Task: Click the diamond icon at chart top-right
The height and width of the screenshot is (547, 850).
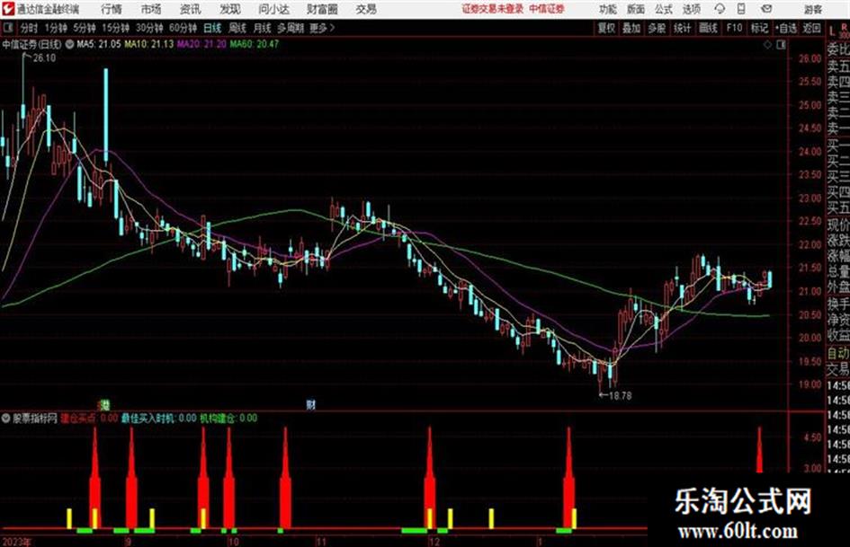Action: coord(767,45)
